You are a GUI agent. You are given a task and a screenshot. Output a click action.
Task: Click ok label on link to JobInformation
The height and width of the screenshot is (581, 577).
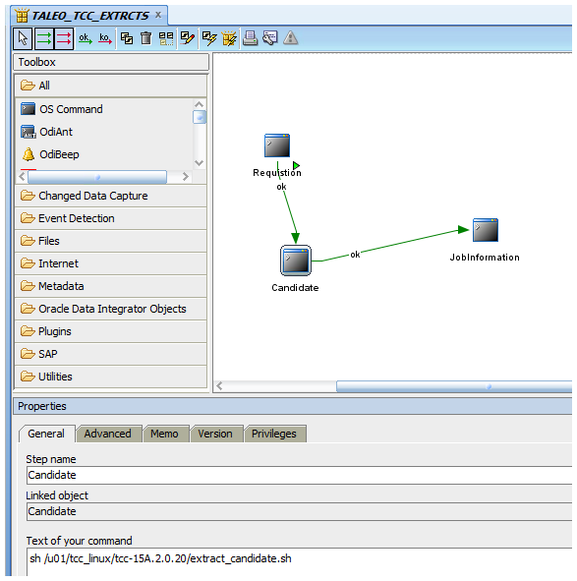pos(355,255)
